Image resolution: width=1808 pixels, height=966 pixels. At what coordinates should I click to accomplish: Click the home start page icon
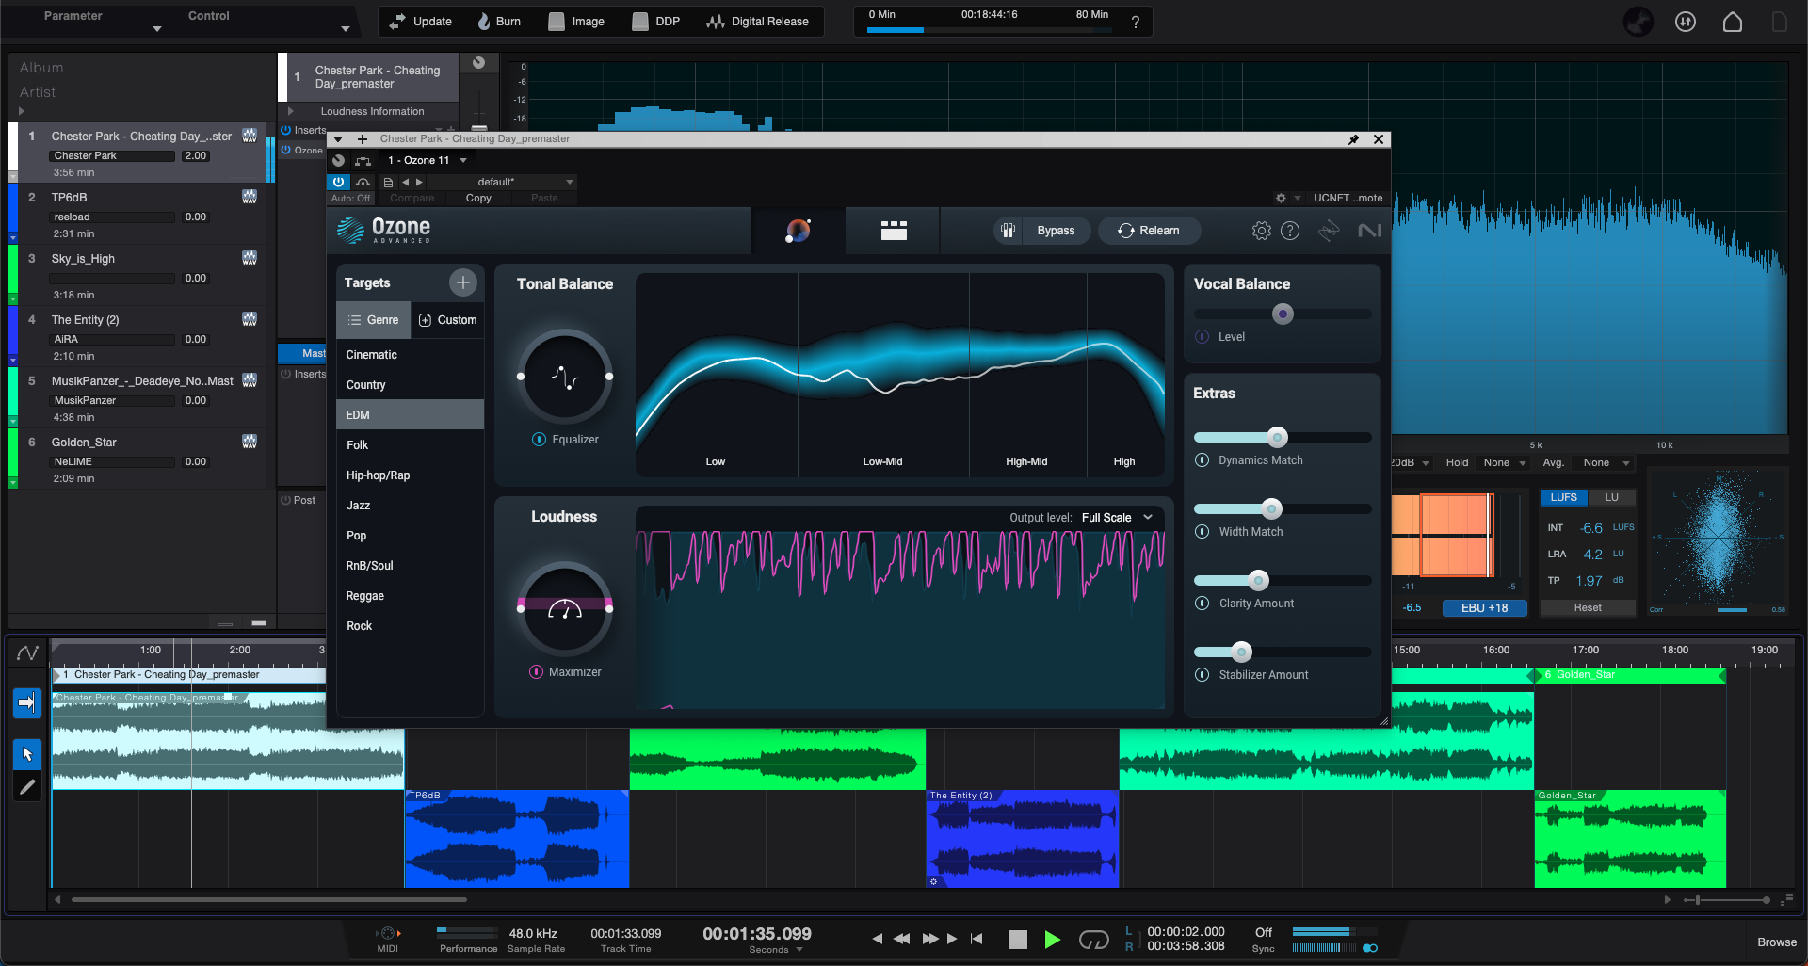point(1733,22)
